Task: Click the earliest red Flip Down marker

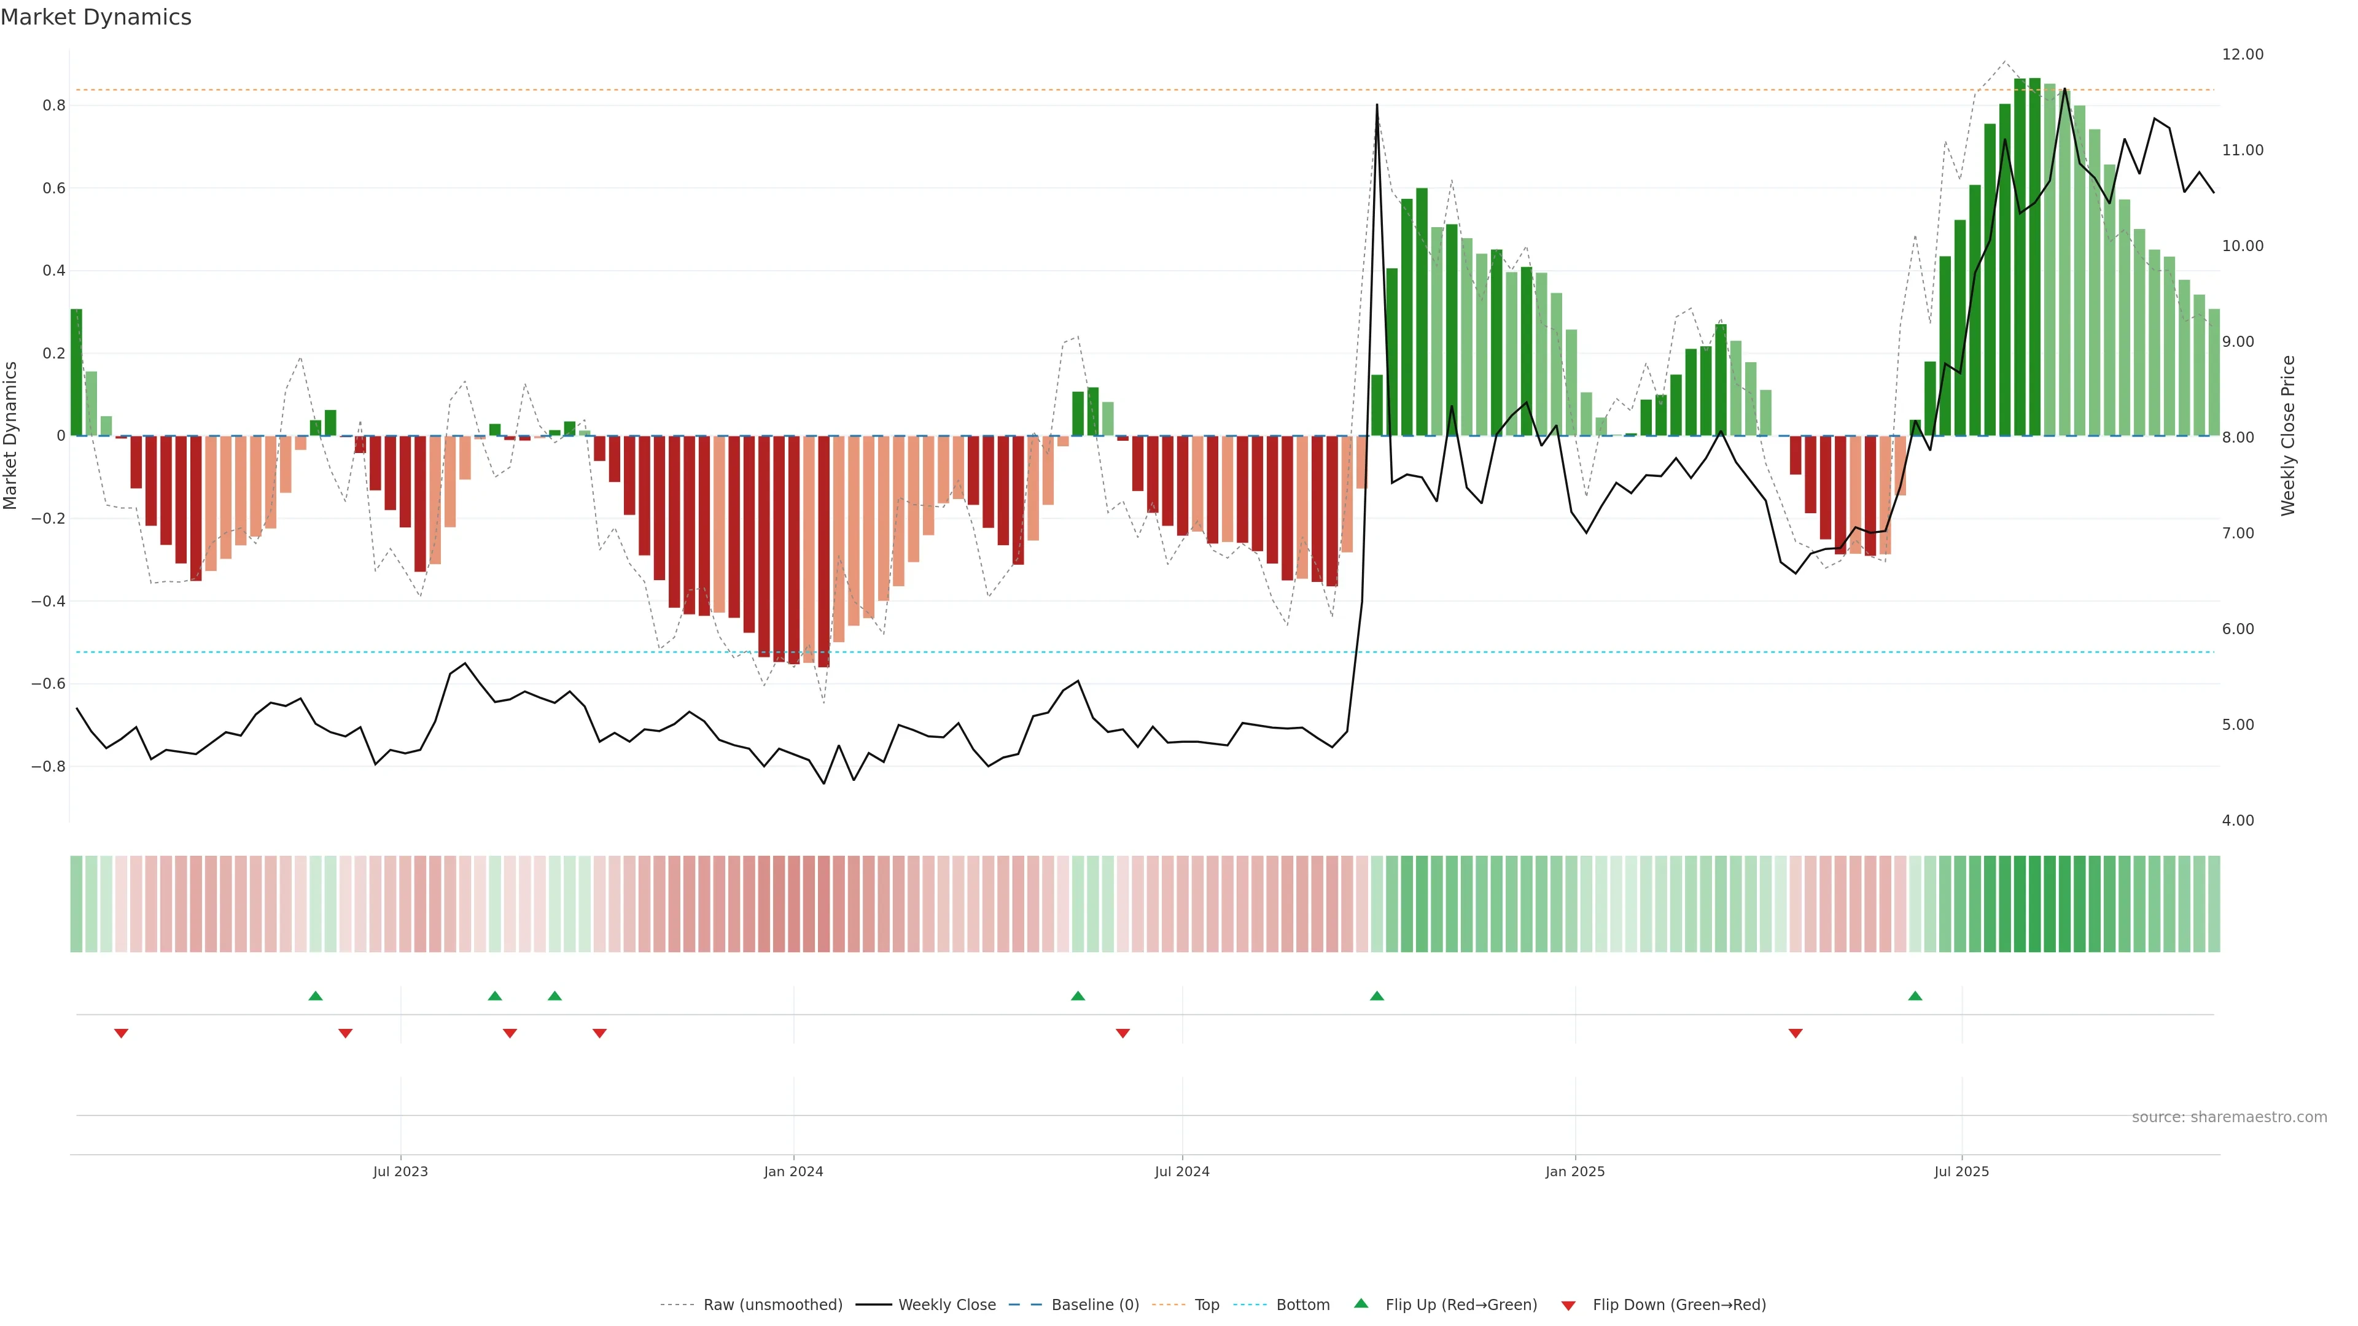Action: click(121, 1033)
